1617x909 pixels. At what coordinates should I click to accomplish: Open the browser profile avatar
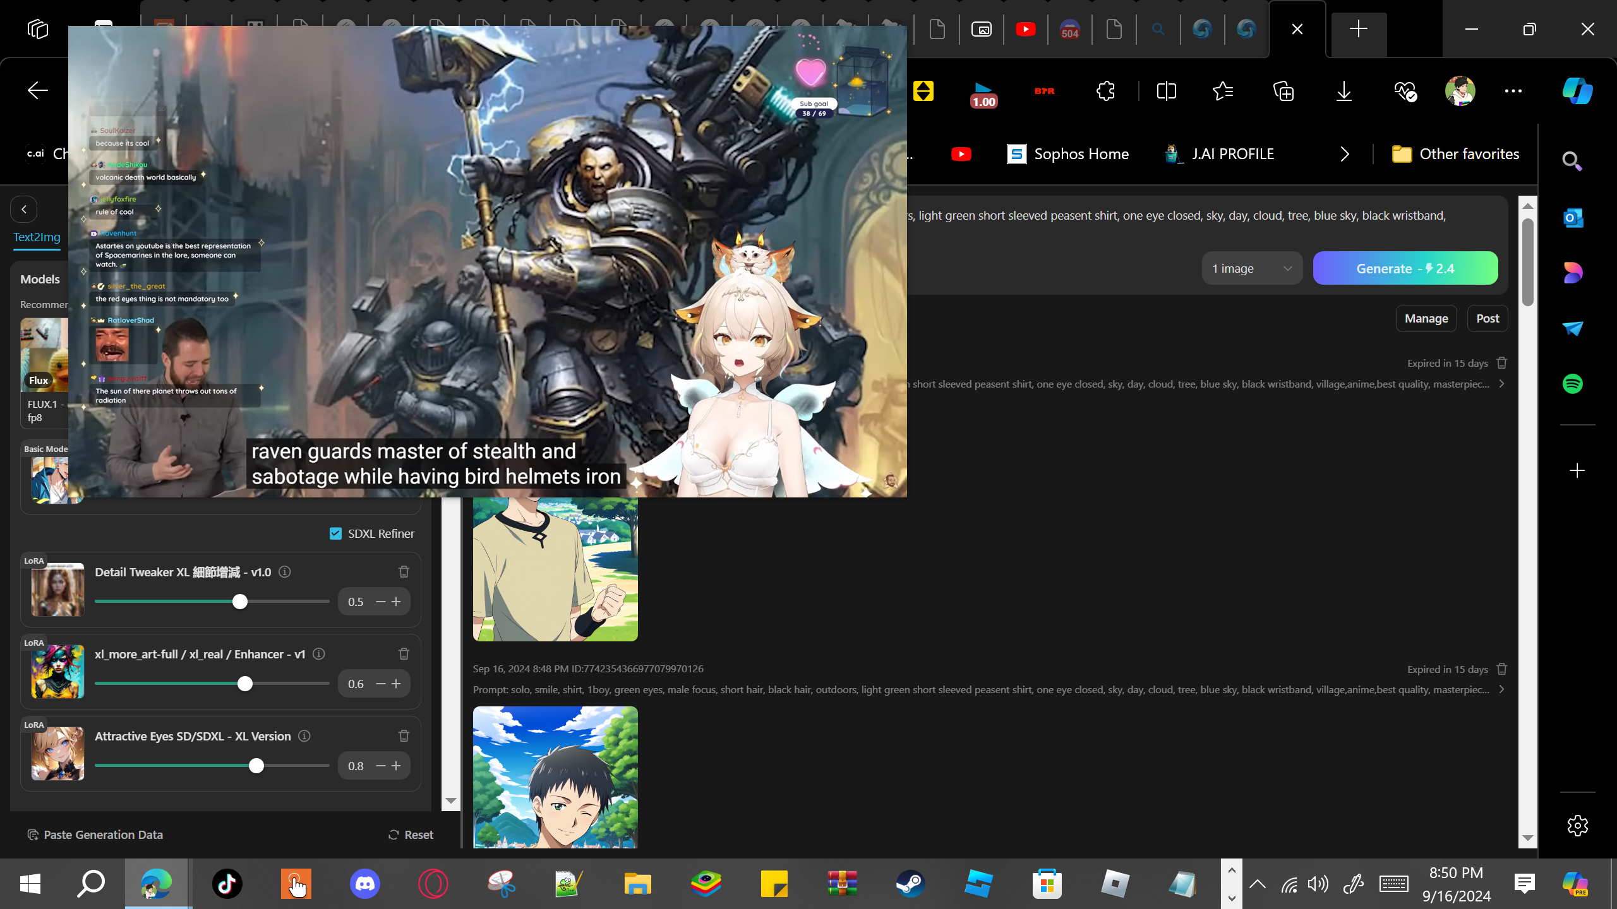pyautogui.click(x=1460, y=91)
